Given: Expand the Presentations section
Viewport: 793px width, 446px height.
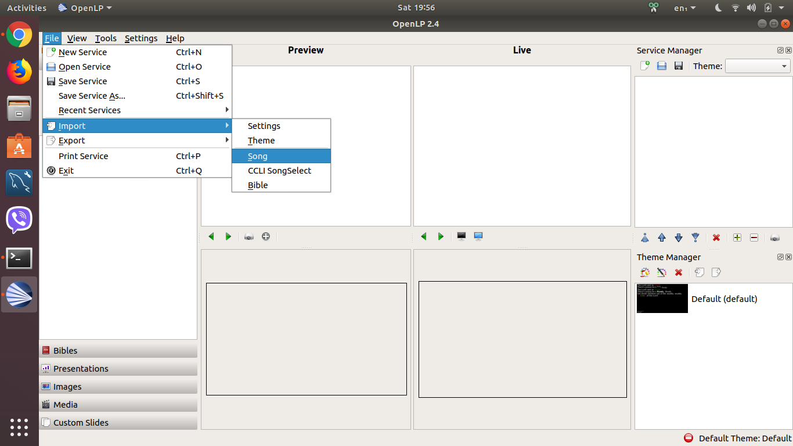Looking at the screenshot, I should (118, 368).
